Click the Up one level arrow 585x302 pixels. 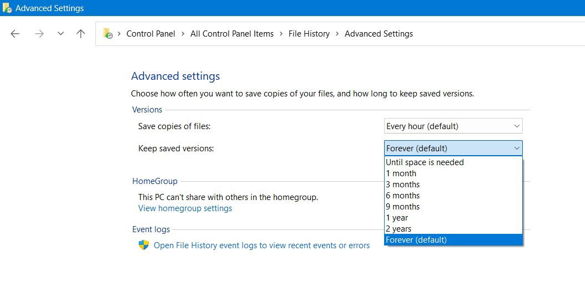click(80, 34)
